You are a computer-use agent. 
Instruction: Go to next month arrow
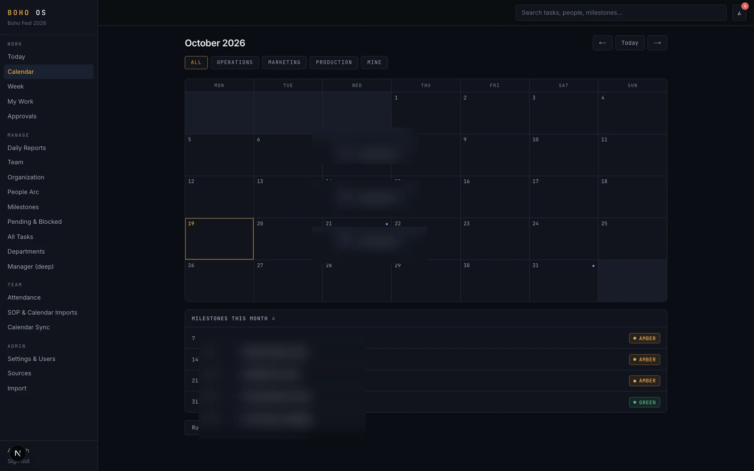click(657, 43)
